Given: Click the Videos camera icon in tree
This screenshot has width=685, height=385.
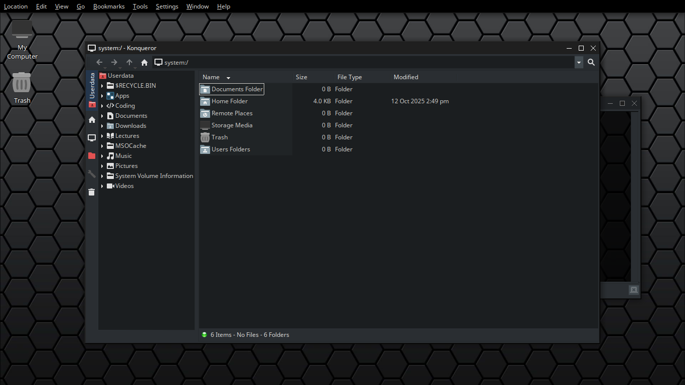Looking at the screenshot, I should [110, 186].
